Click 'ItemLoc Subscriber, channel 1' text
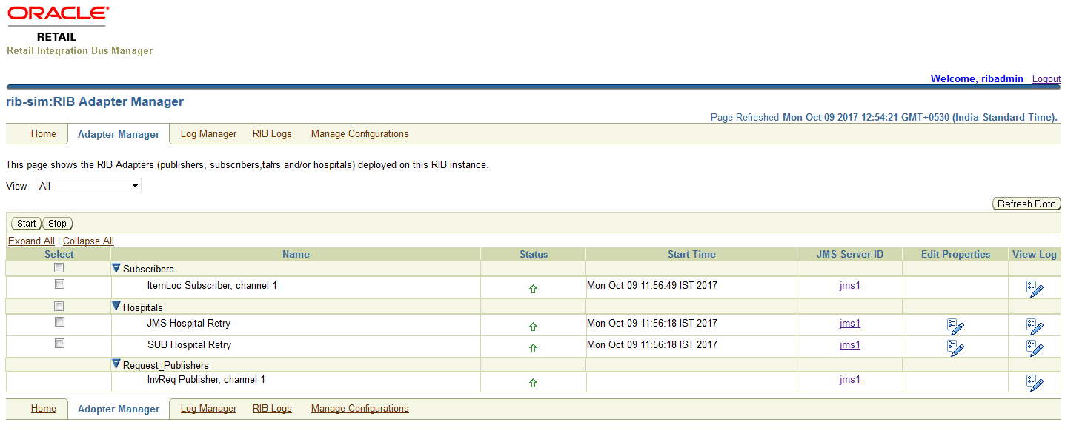Image resolution: width=1065 pixels, height=428 pixels. pyautogui.click(x=212, y=285)
